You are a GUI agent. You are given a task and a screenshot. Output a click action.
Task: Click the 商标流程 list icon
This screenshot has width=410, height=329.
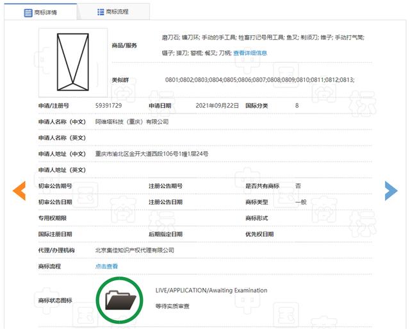click(x=101, y=12)
